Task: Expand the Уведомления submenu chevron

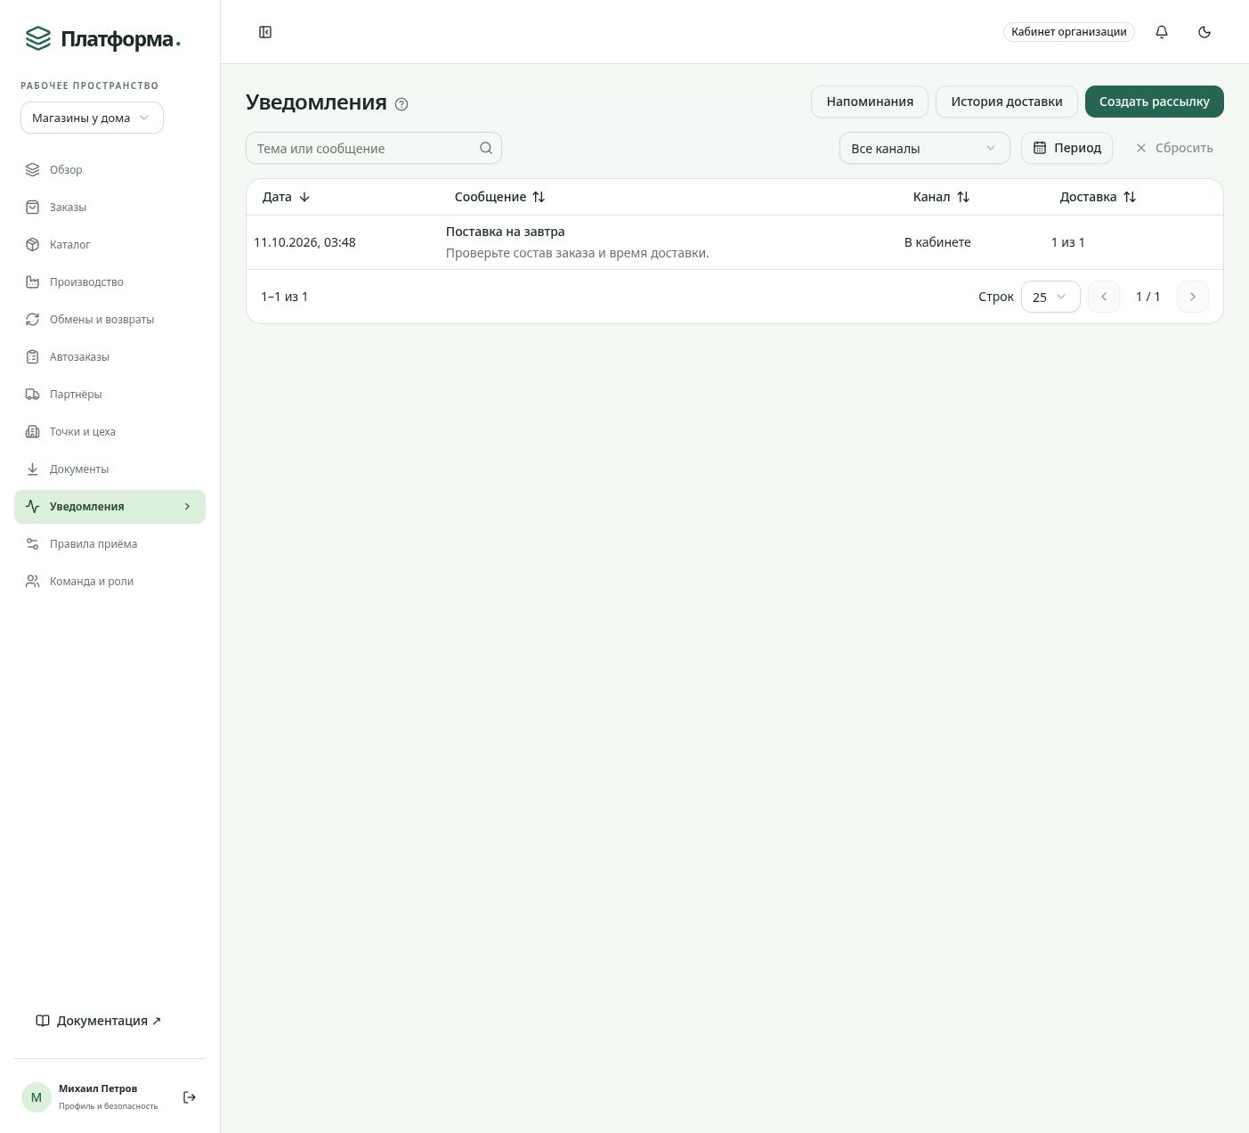Action: 187,506
